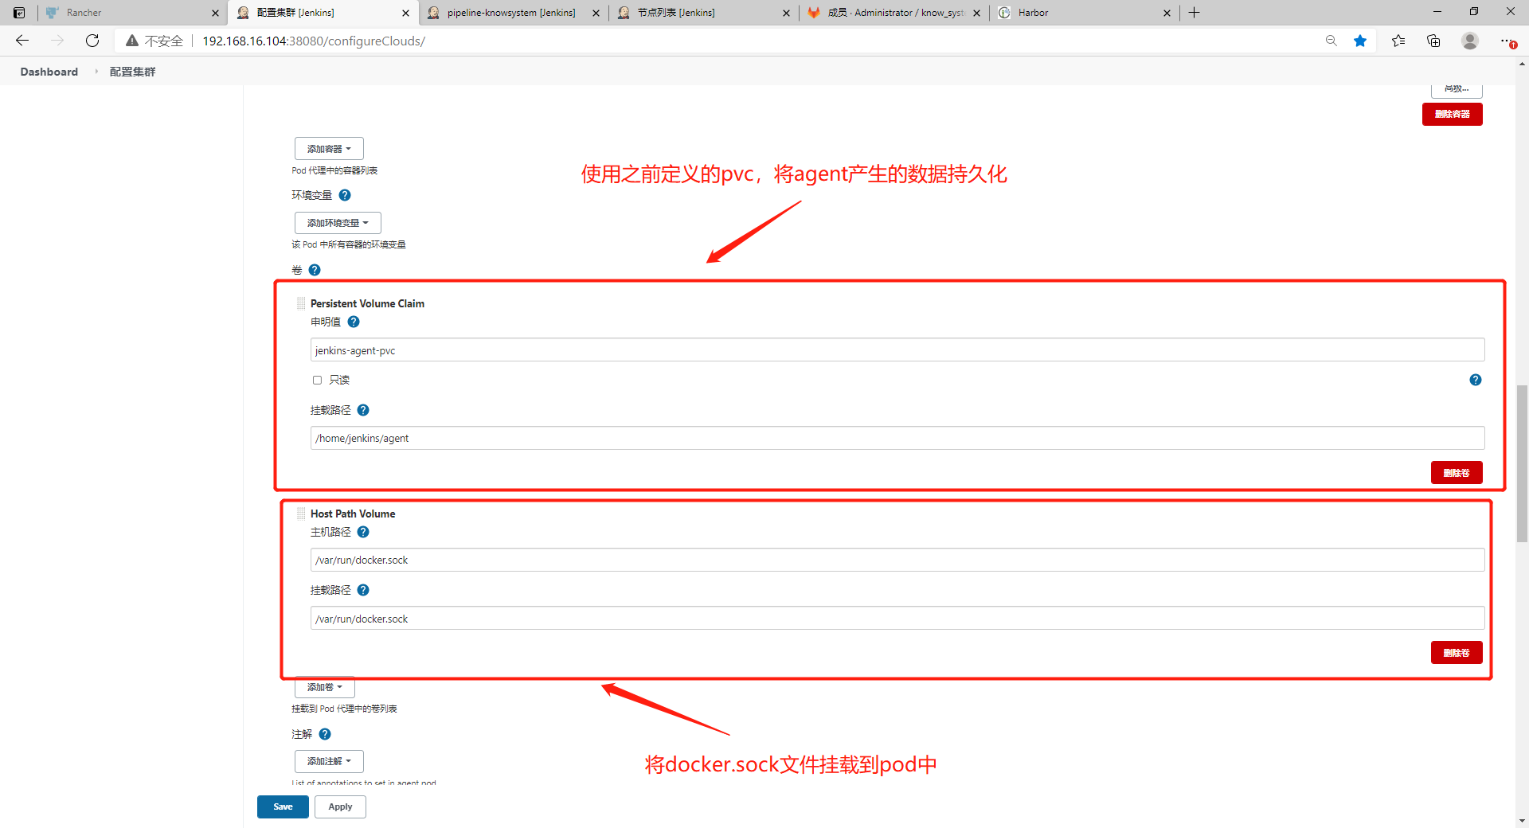Viewport: 1529px width, 828px height.
Task: Go back with browser back arrow
Action: (22, 41)
